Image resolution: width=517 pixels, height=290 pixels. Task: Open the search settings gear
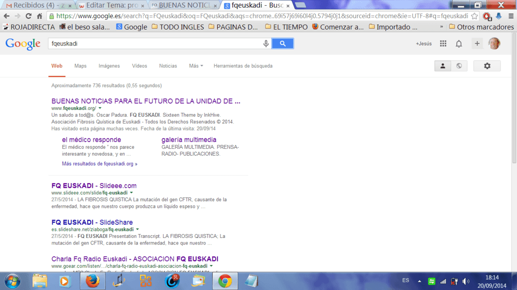click(x=487, y=66)
